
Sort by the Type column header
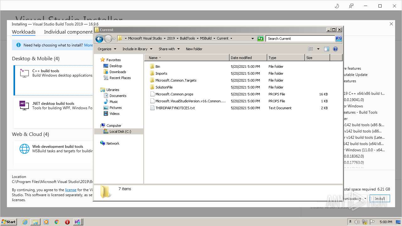click(286, 58)
